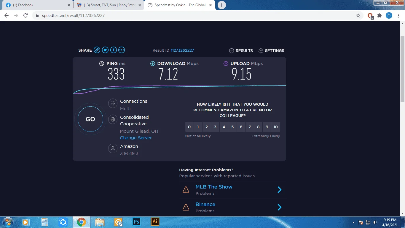Switch to the Facebook tab
Image resolution: width=405 pixels, height=228 pixels.
(x=38, y=5)
